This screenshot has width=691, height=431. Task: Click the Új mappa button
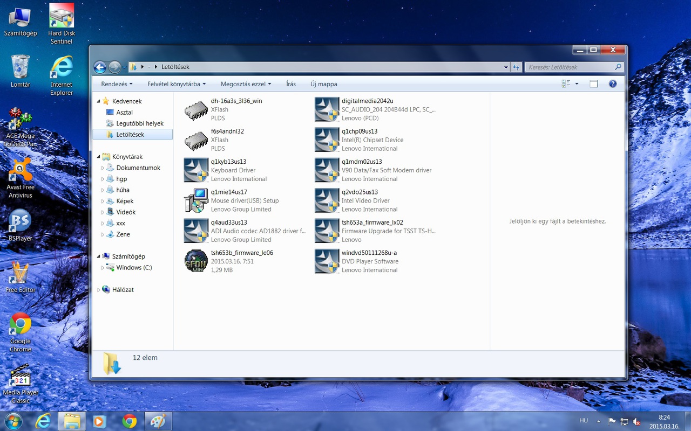[323, 84]
